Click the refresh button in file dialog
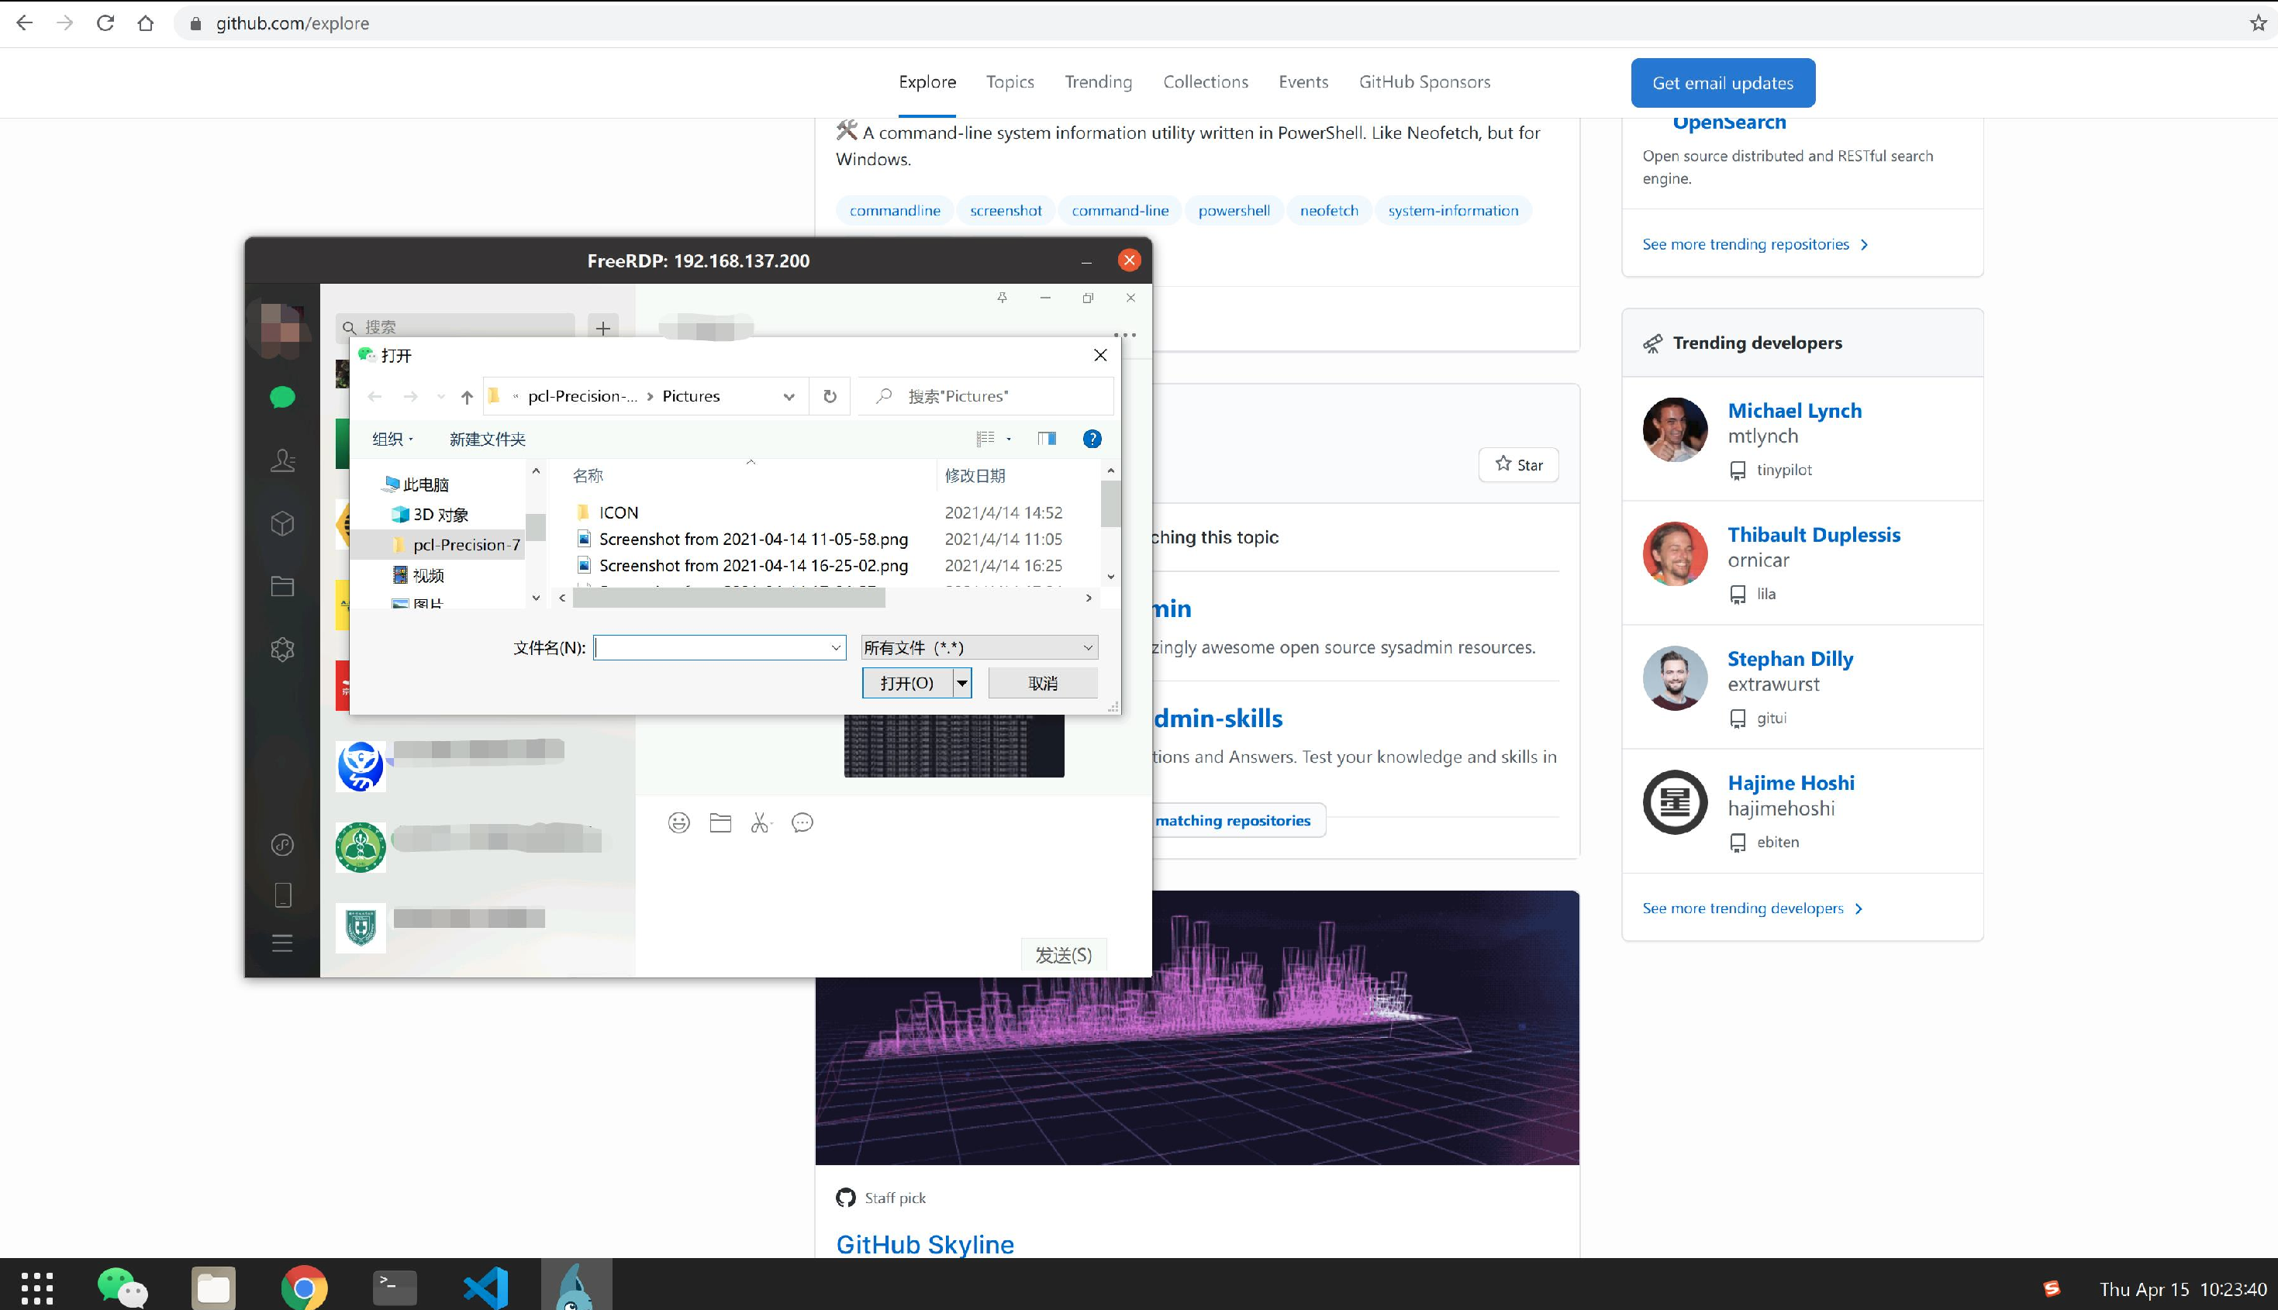 click(x=830, y=396)
